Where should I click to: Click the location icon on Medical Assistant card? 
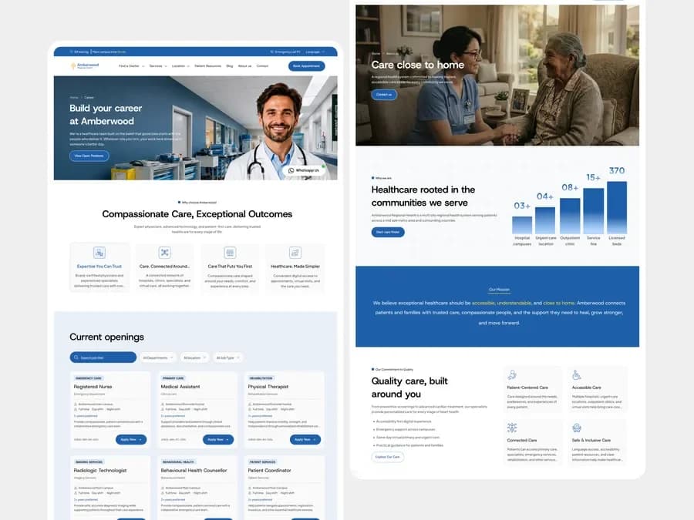click(163, 404)
